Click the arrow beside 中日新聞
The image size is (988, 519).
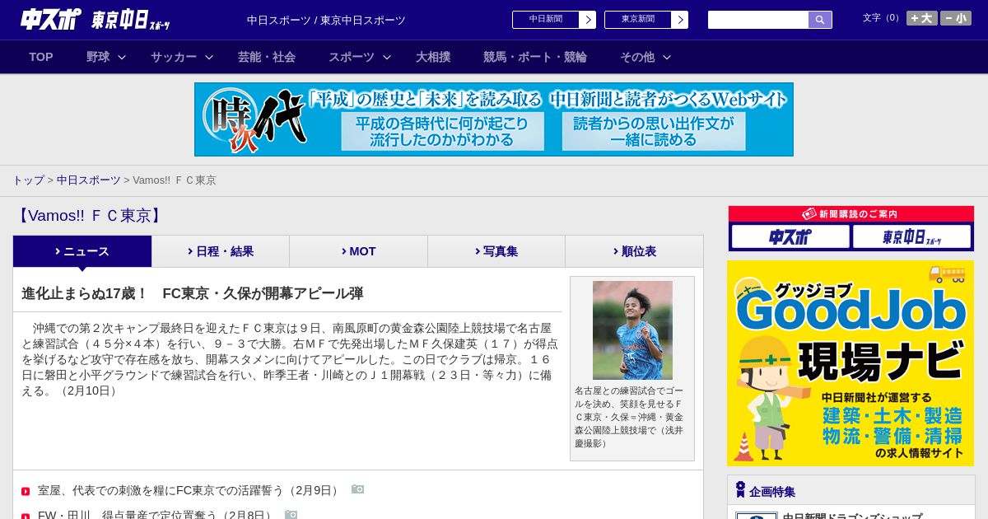(x=588, y=20)
